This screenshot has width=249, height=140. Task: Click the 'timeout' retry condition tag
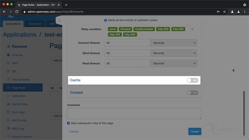[125, 29]
